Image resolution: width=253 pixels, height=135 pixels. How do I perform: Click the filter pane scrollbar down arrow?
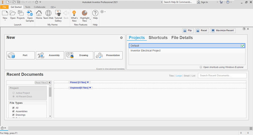[50, 116]
